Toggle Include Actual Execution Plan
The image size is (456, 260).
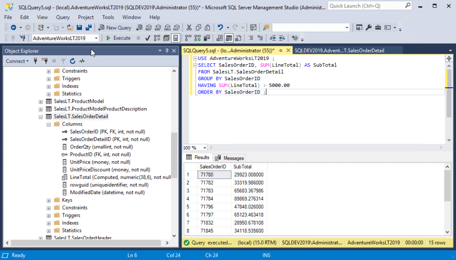188,38
